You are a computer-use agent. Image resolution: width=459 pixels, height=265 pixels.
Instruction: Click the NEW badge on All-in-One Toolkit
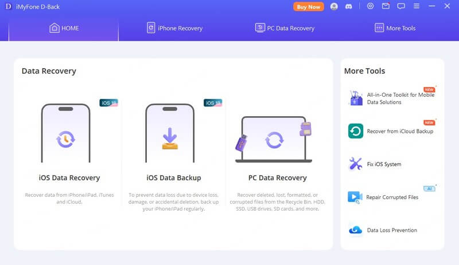tap(429, 89)
